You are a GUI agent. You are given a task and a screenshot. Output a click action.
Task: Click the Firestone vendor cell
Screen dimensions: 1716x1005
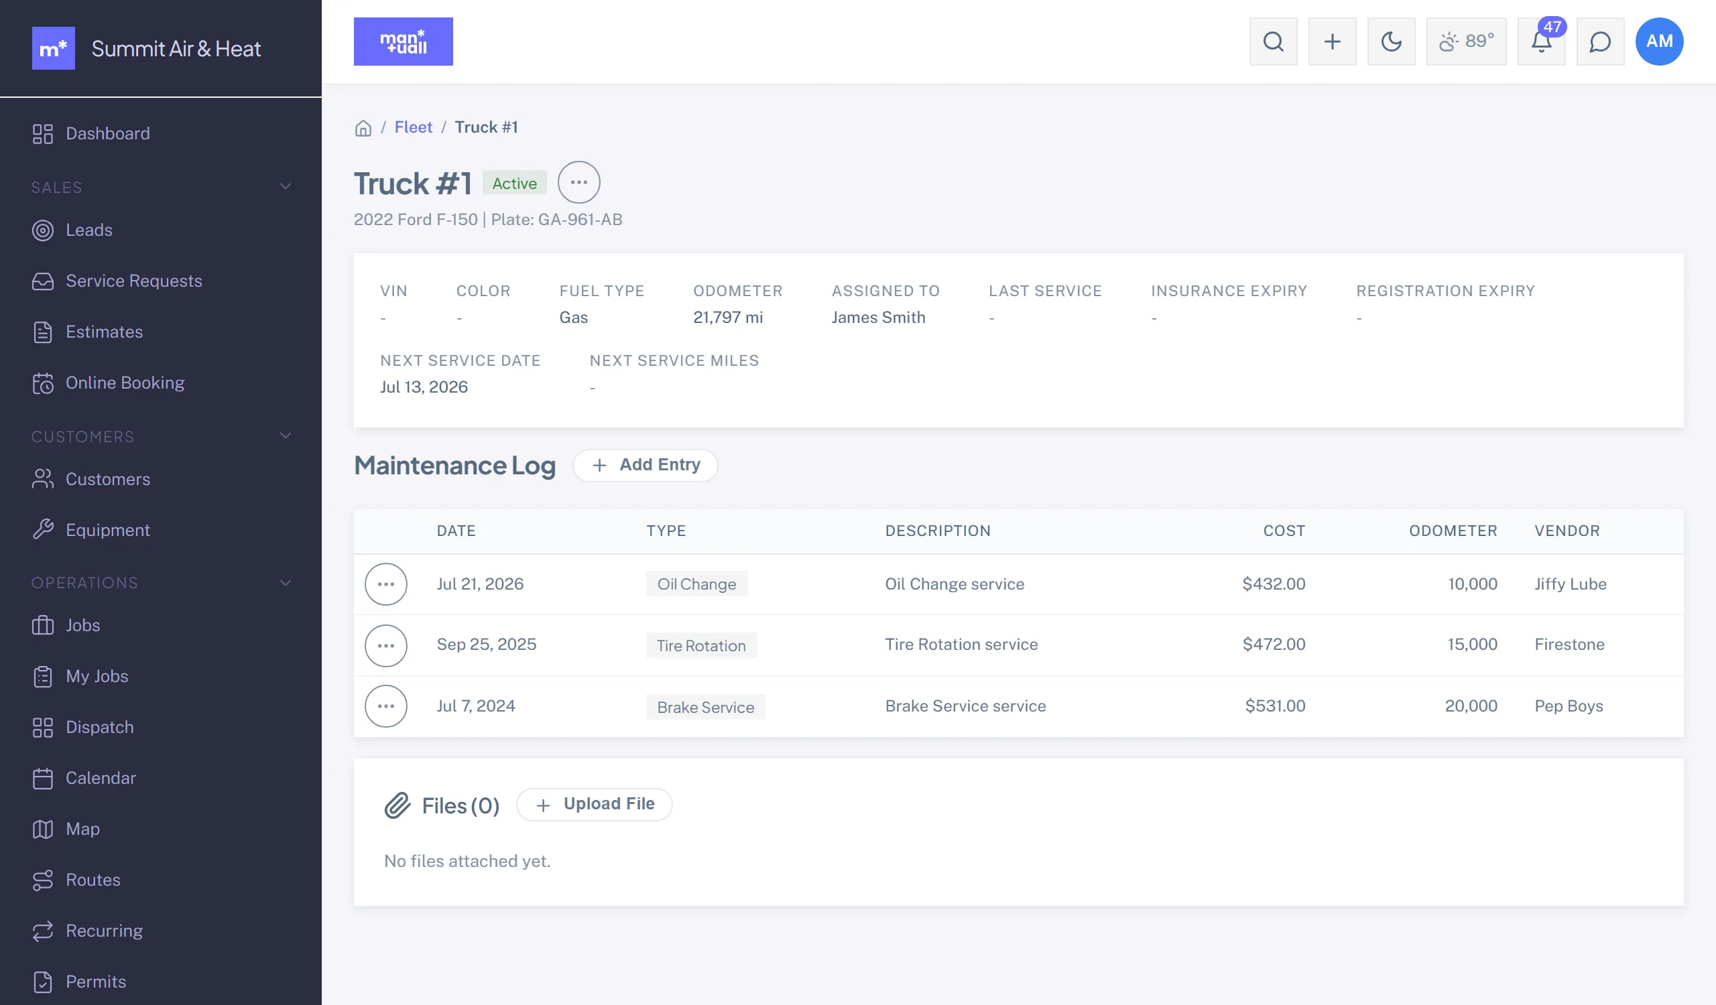pyautogui.click(x=1570, y=645)
